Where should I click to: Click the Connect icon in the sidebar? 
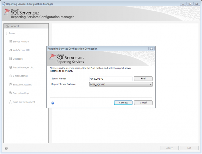7,26
